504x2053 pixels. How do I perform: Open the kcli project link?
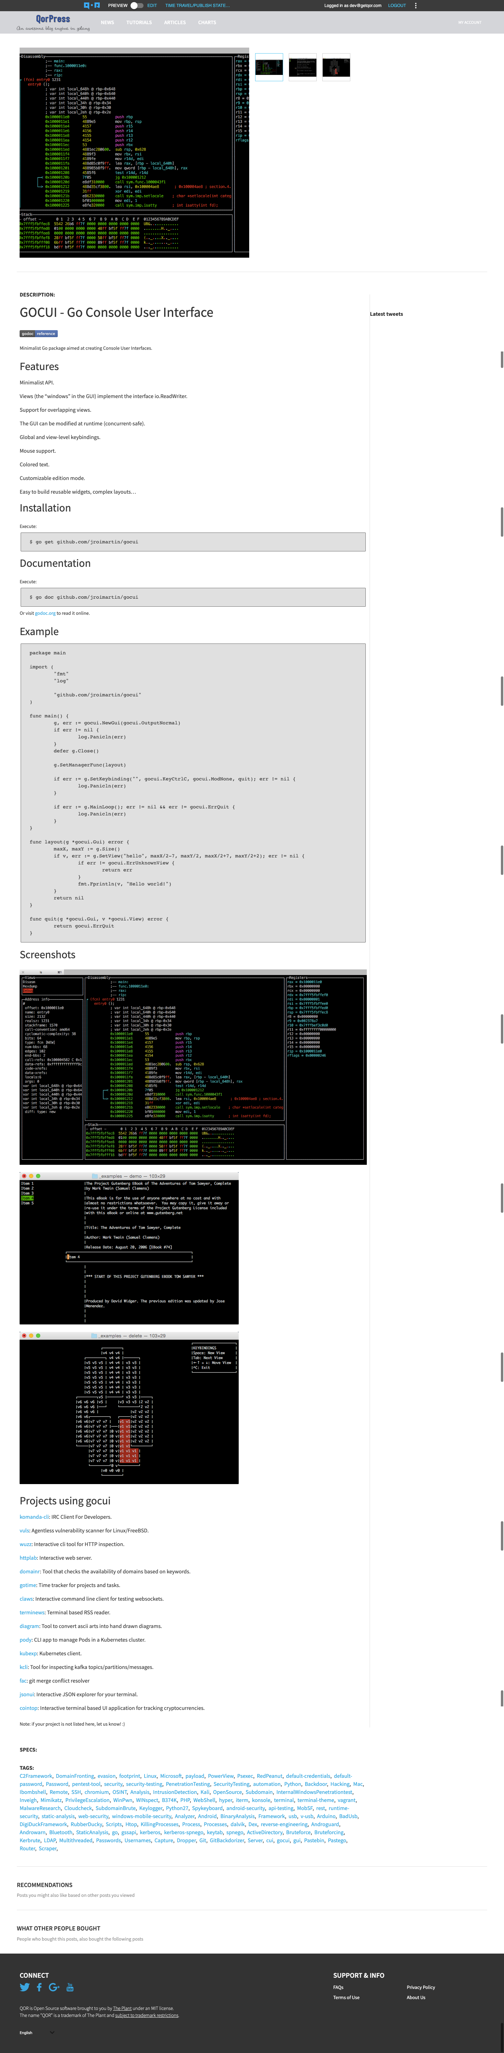point(24,1667)
